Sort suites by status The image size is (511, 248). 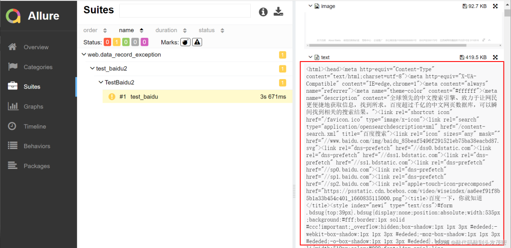(x=211, y=30)
